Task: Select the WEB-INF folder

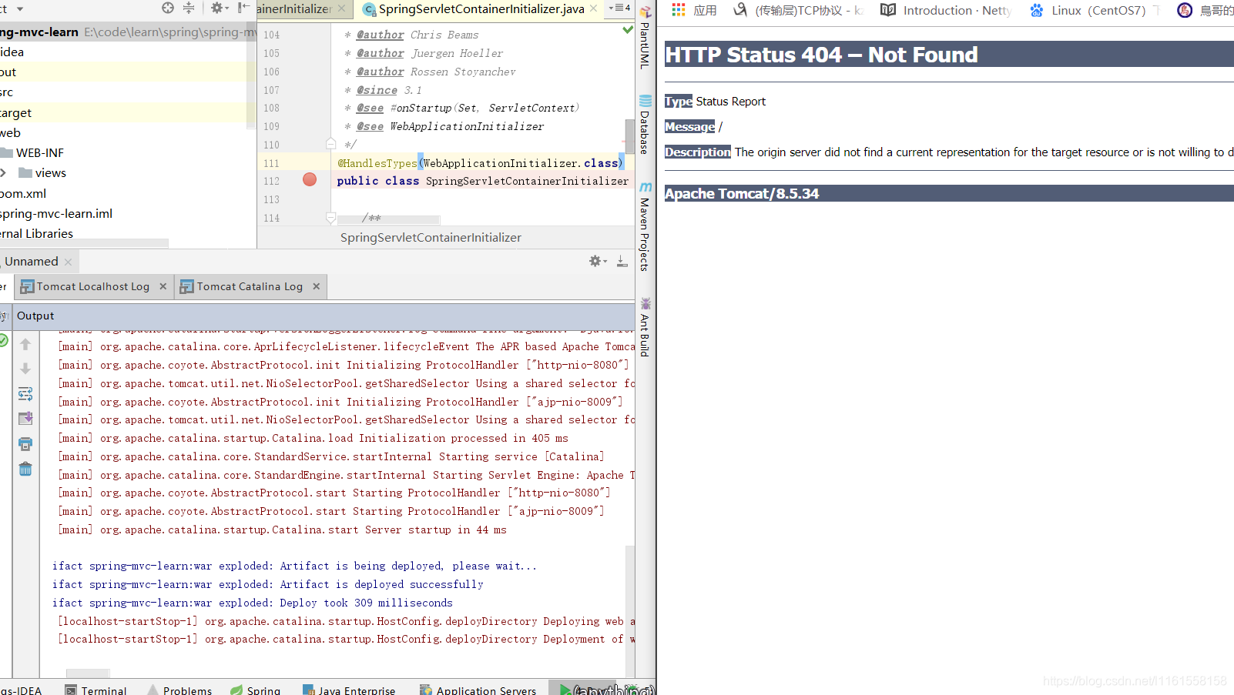Action: (40, 152)
